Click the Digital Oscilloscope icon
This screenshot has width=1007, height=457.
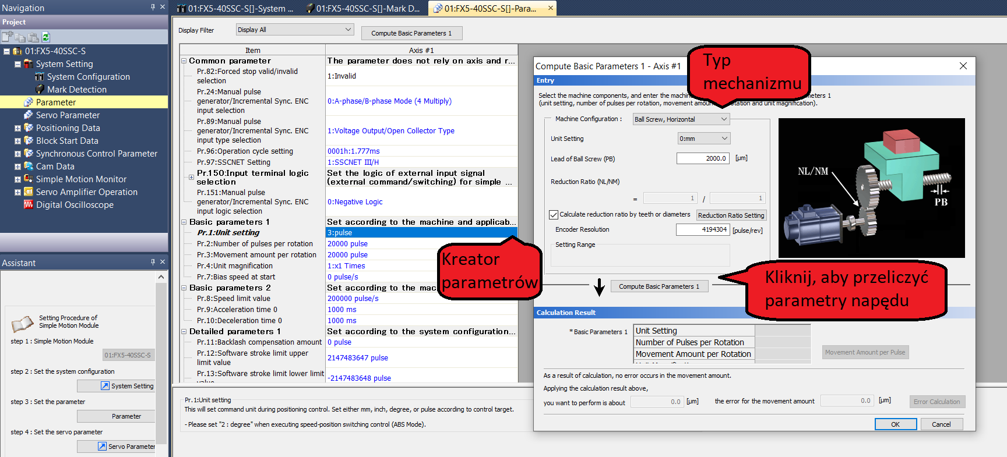pyautogui.click(x=29, y=205)
